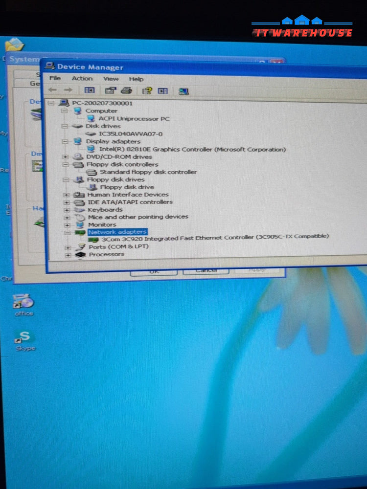367x489 pixels.
Task: Select the Floppy disk drive device entry
Action: pos(127,187)
